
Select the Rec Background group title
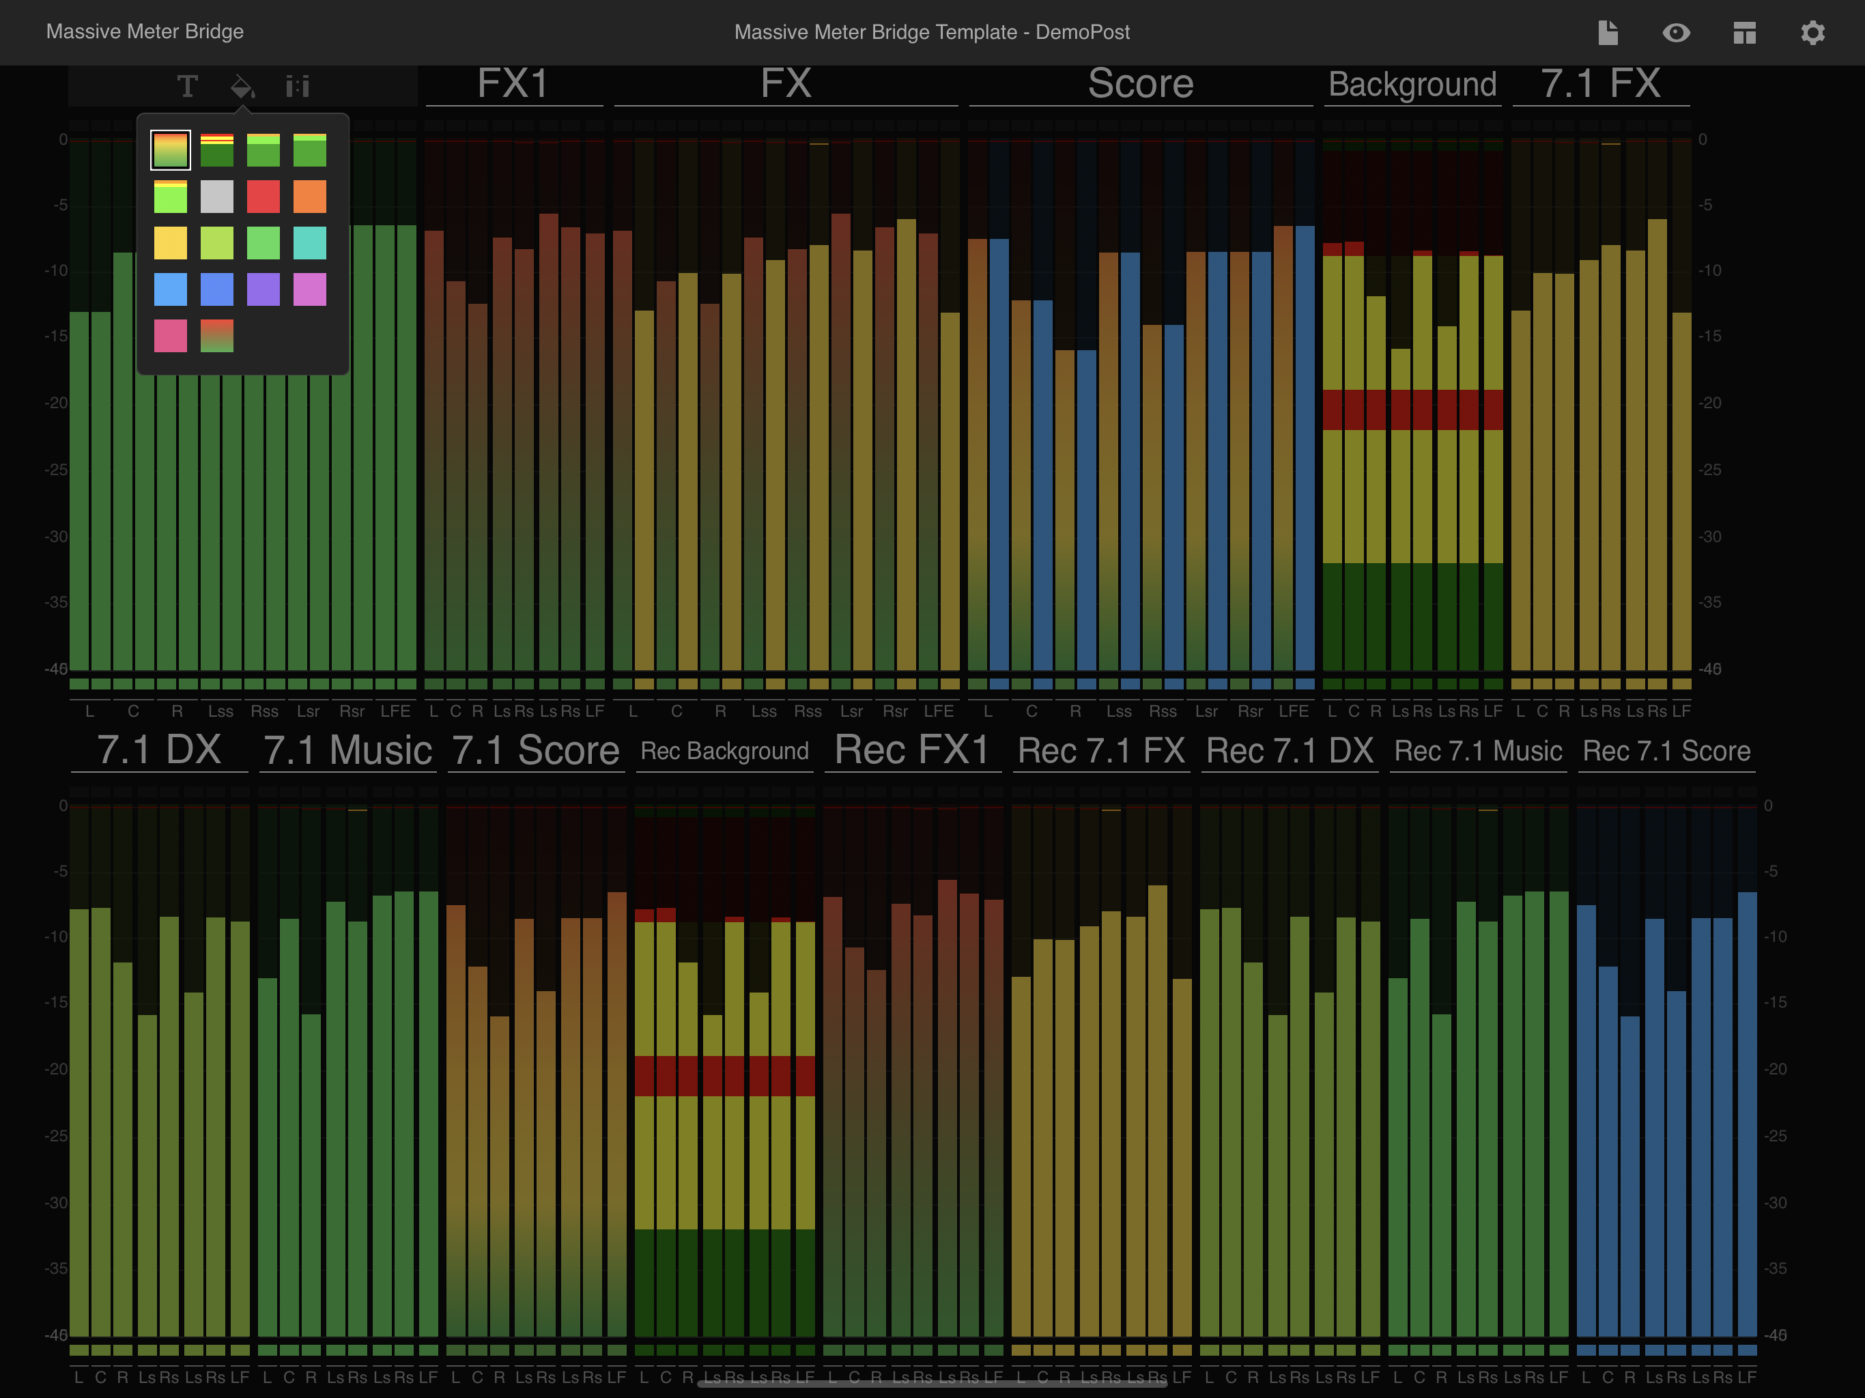point(724,750)
